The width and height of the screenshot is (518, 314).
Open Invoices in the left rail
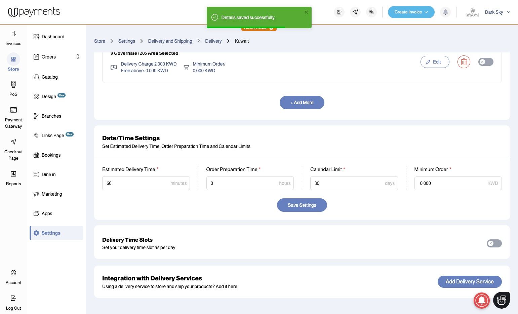13,38
